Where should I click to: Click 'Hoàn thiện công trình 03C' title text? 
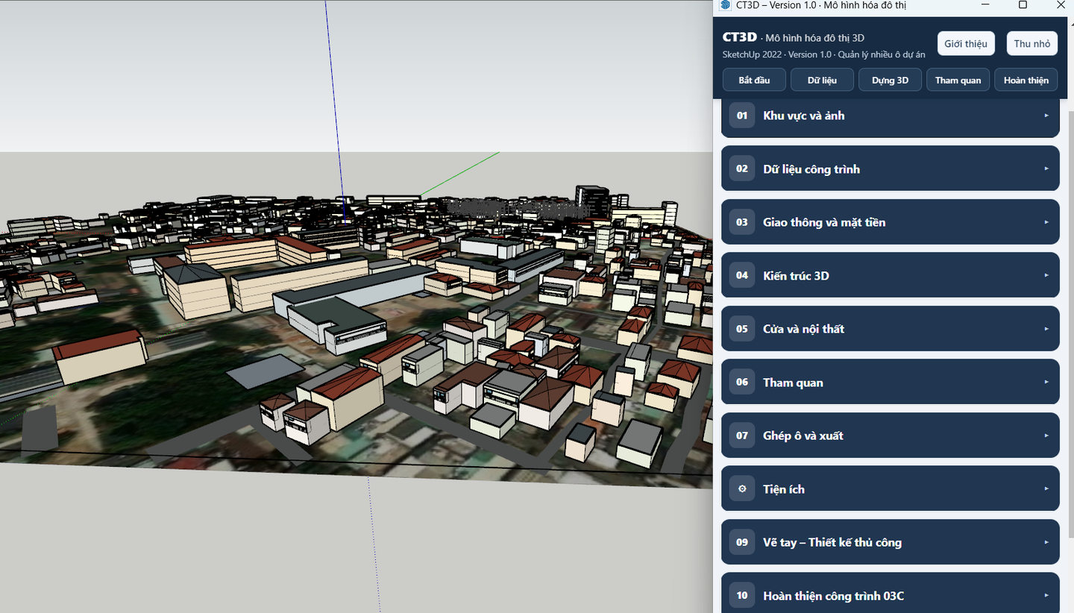click(x=834, y=596)
